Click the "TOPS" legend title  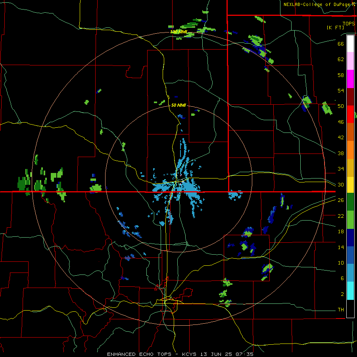point(349,23)
